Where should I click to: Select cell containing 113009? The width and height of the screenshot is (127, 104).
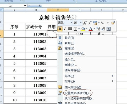click(x=36, y=93)
